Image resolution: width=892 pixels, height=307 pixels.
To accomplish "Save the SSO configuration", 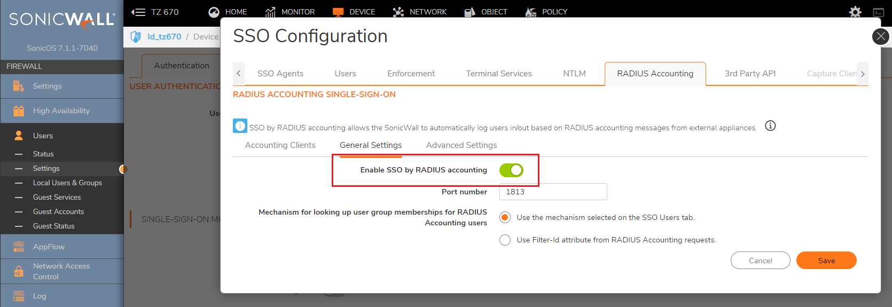I will pyautogui.click(x=826, y=261).
